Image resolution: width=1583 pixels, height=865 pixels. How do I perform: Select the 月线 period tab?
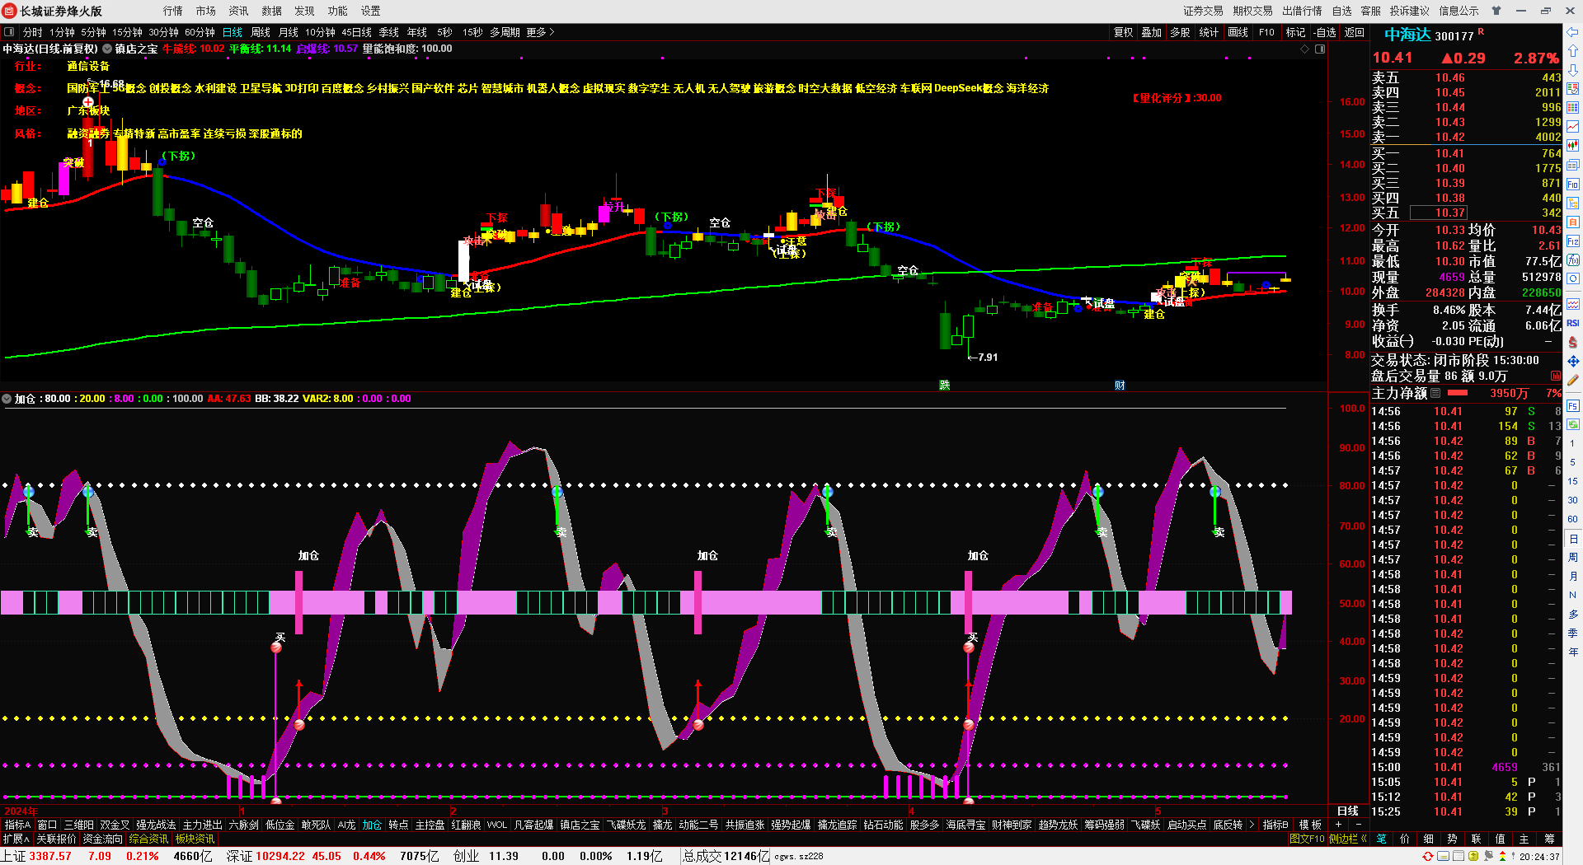click(289, 32)
